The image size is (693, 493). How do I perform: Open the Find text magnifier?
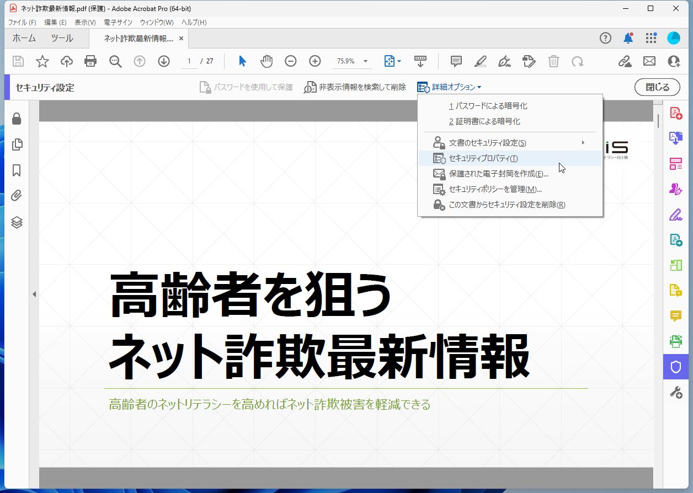(x=115, y=61)
